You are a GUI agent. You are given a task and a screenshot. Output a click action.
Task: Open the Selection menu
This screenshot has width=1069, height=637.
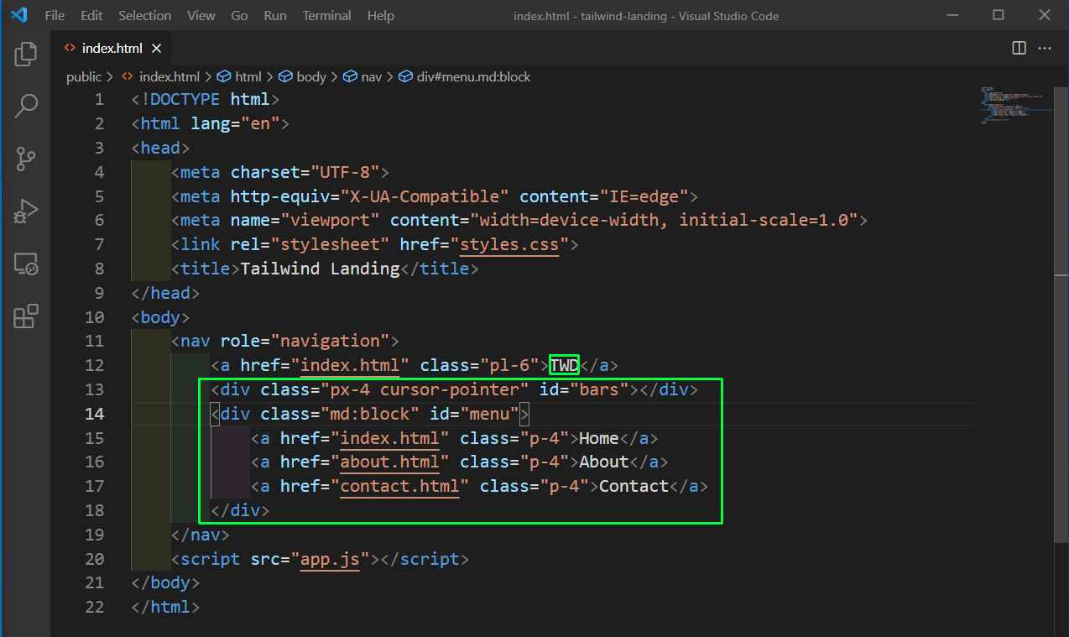click(145, 16)
